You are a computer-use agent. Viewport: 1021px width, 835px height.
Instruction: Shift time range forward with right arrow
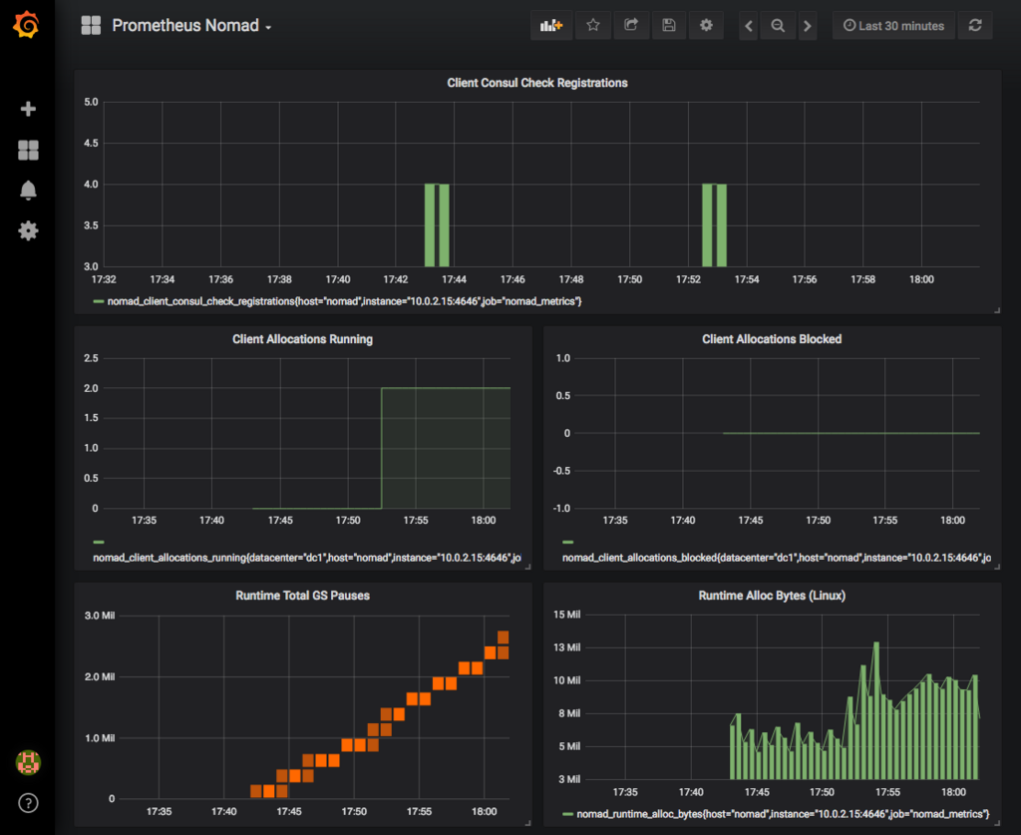coord(808,25)
